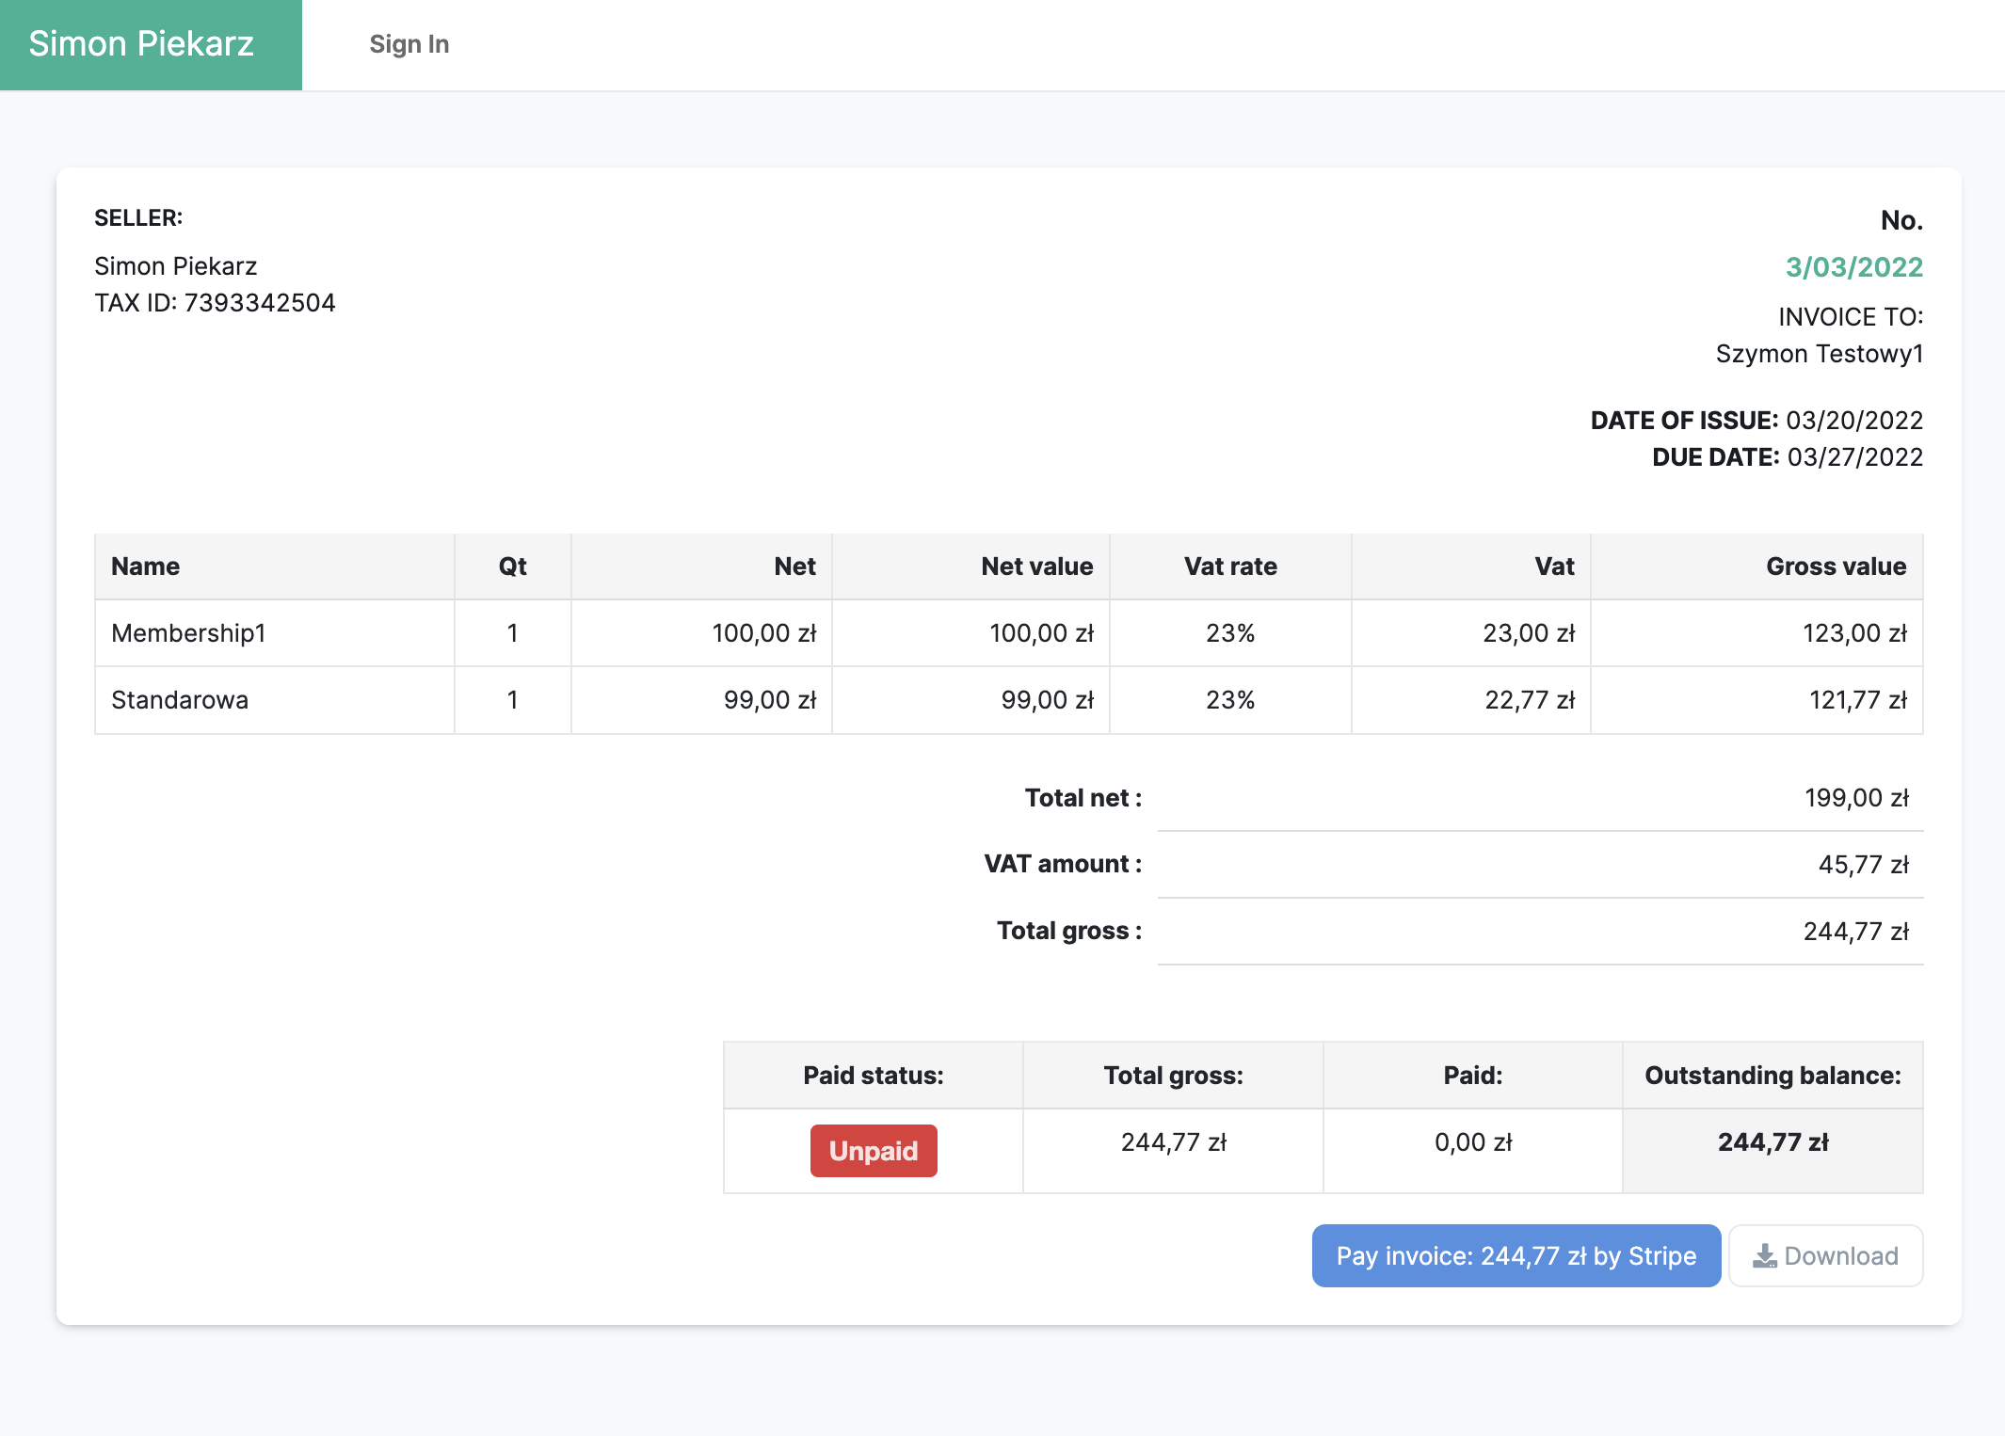The height and width of the screenshot is (1436, 2005).
Task: Click the Net value column header
Action: click(x=1036, y=566)
